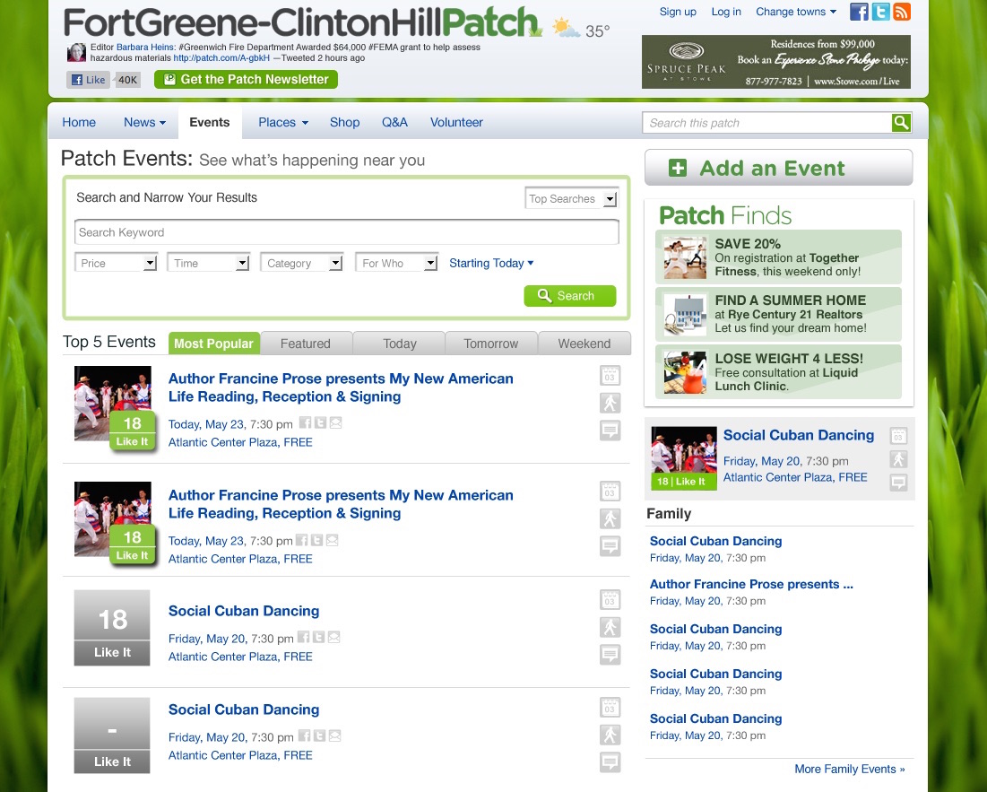Image resolution: width=987 pixels, height=792 pixels.
Task: Click the Search this patch field
Action: tap(766, 122)
